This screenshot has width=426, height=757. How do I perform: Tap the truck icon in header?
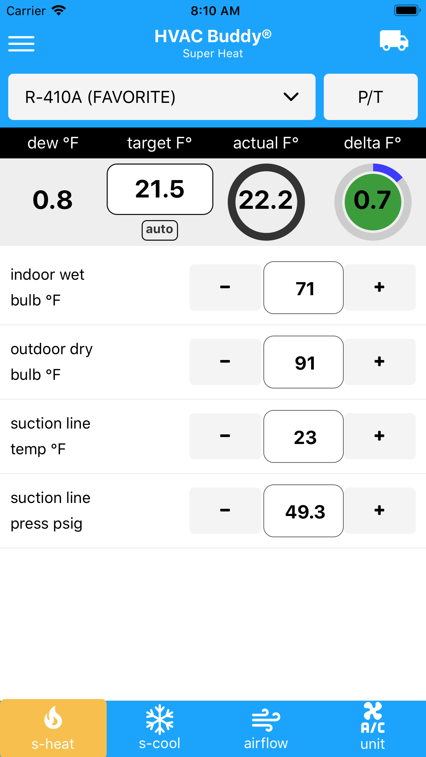(x=394, y=40)
